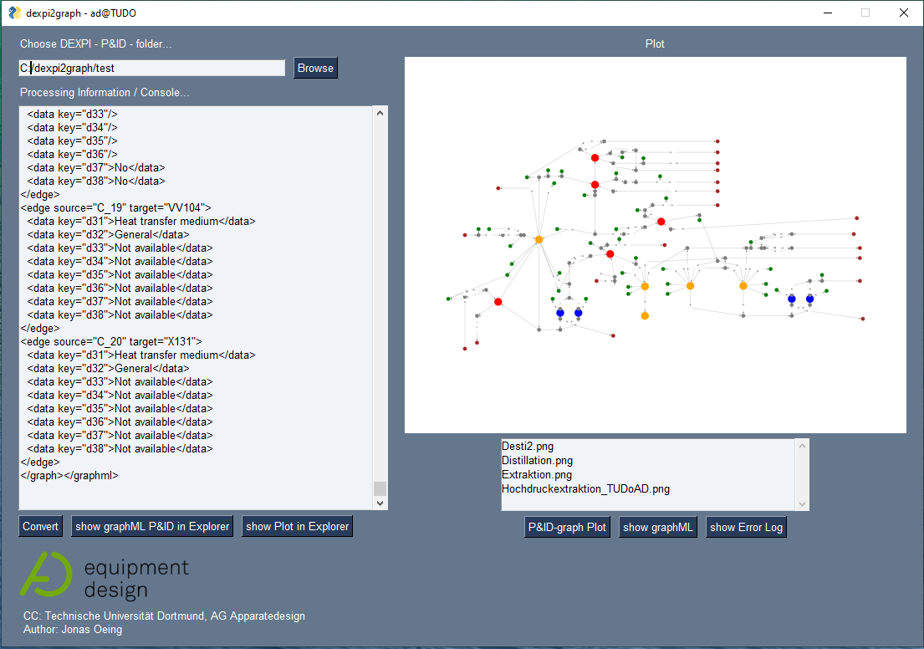Open the show Error Log button

pyautogui.click(x=746, y=527)
